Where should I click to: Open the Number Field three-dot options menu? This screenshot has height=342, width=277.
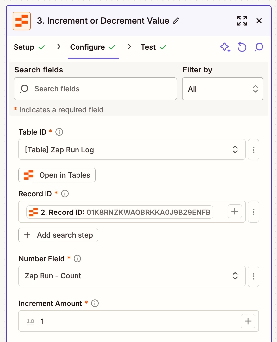click(253, 276)
